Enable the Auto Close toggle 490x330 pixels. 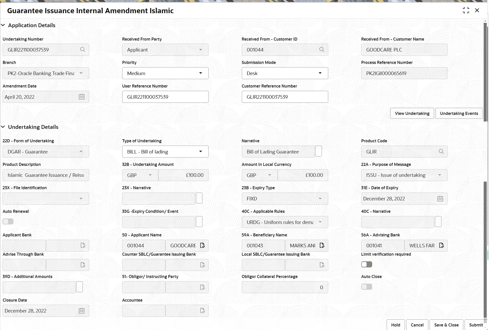(366, 287)
